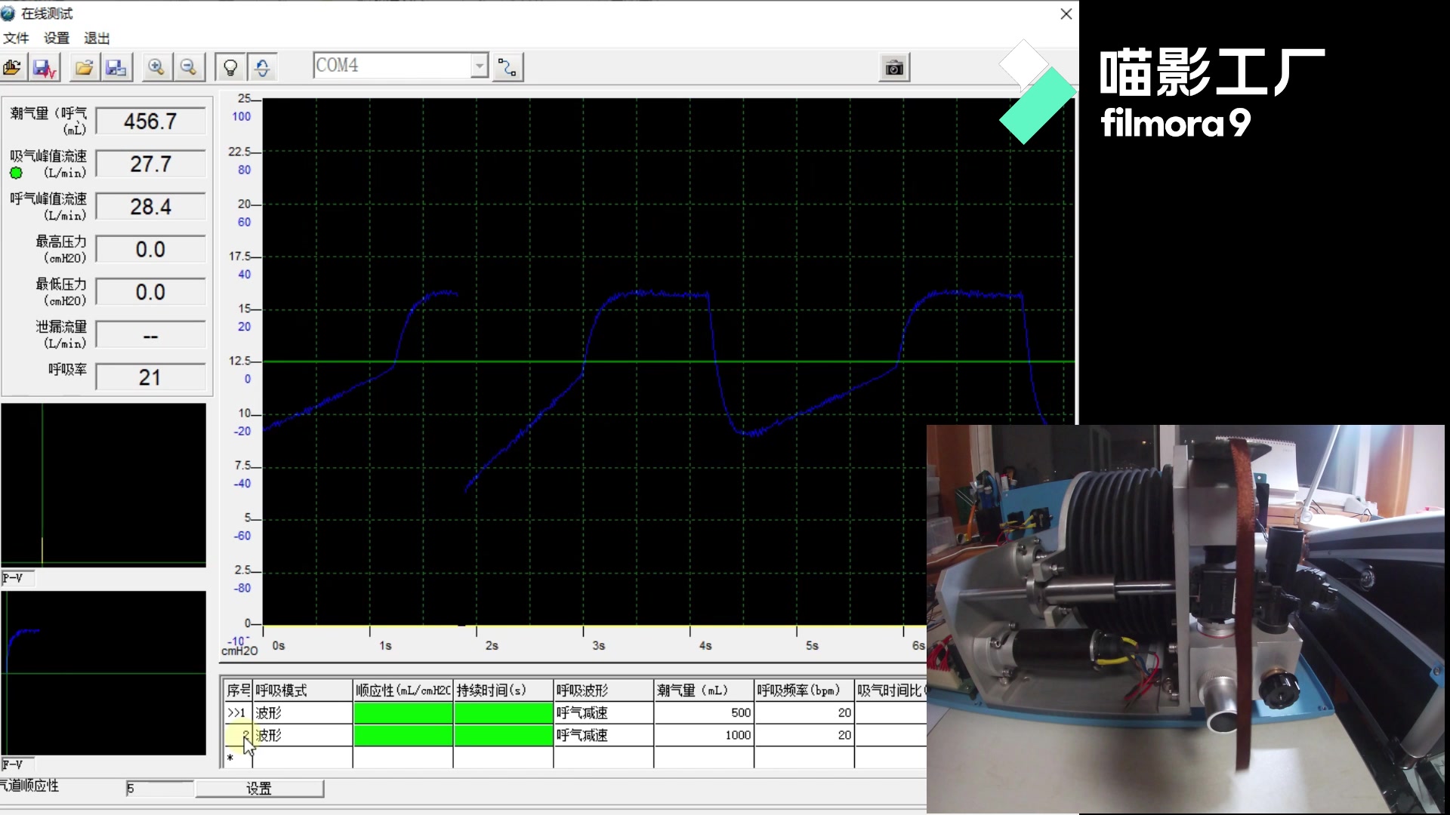
Task: Open the 文件 menu
Action: tap(16, 38)
